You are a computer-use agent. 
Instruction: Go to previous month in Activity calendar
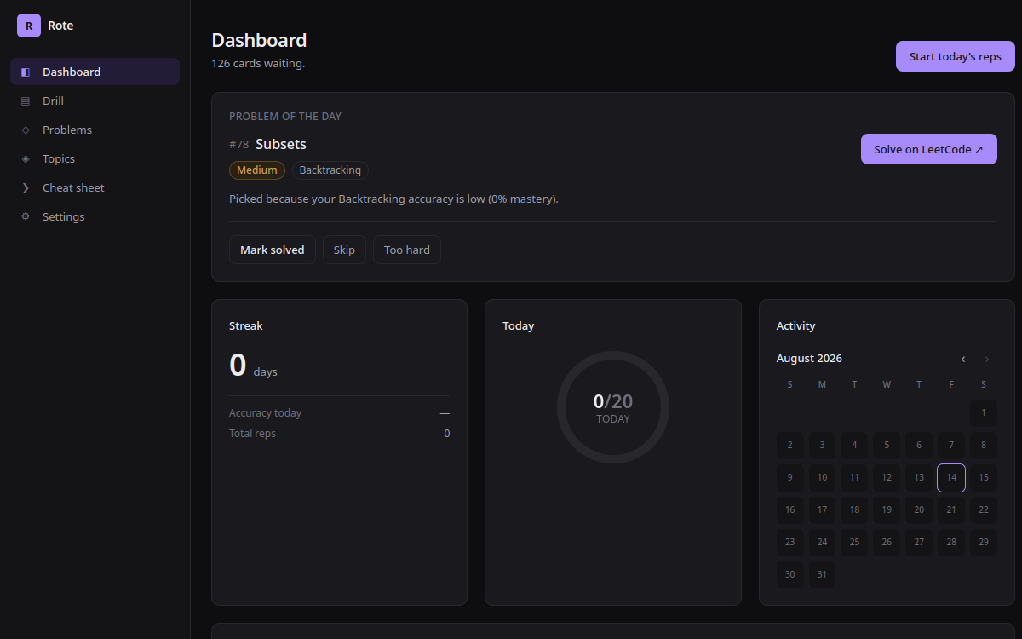963,359
